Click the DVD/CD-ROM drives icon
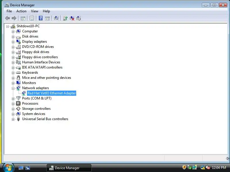This screenshot has height=172, width=230. tap(18, 47)
